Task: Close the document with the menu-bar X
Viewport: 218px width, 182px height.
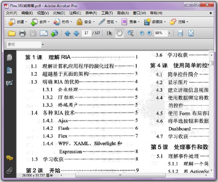Action: click(211, 13)
